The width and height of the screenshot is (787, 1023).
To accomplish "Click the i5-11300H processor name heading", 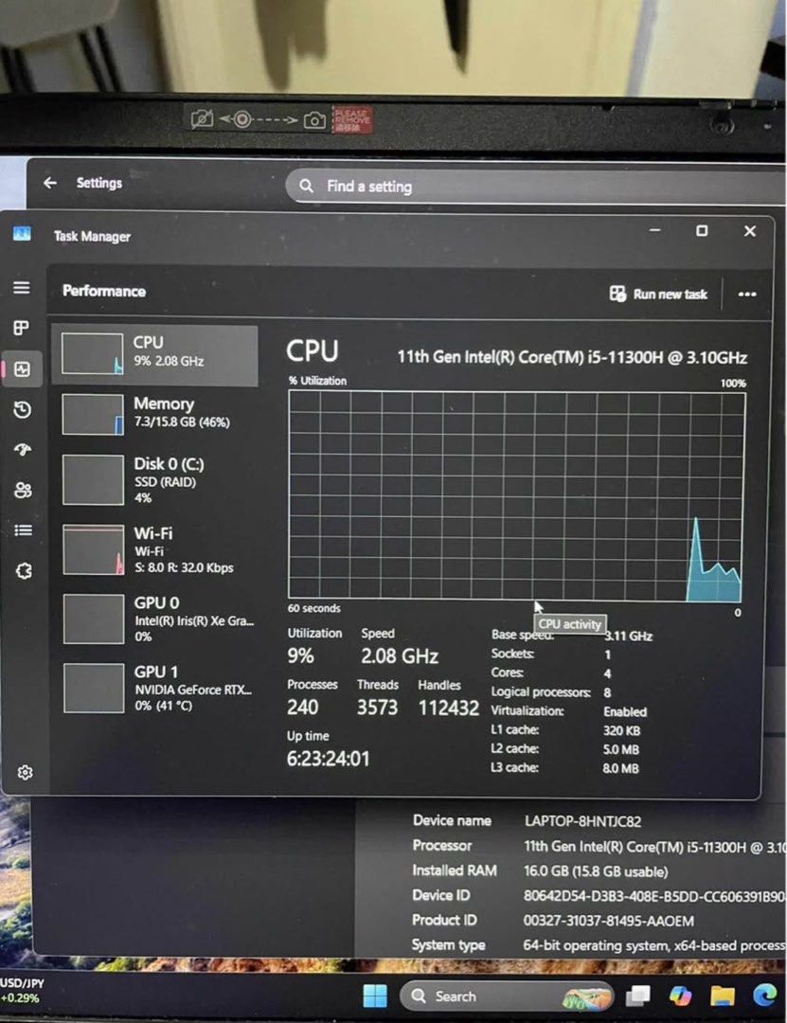I will click(572, 357).
